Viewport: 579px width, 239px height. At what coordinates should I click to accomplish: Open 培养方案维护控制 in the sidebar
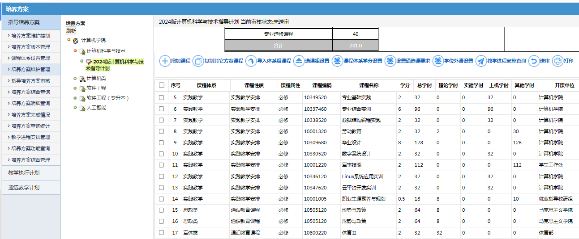(30, 36)
